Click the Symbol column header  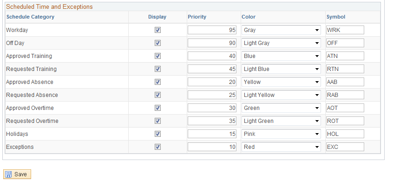click(x=336, y=17)
